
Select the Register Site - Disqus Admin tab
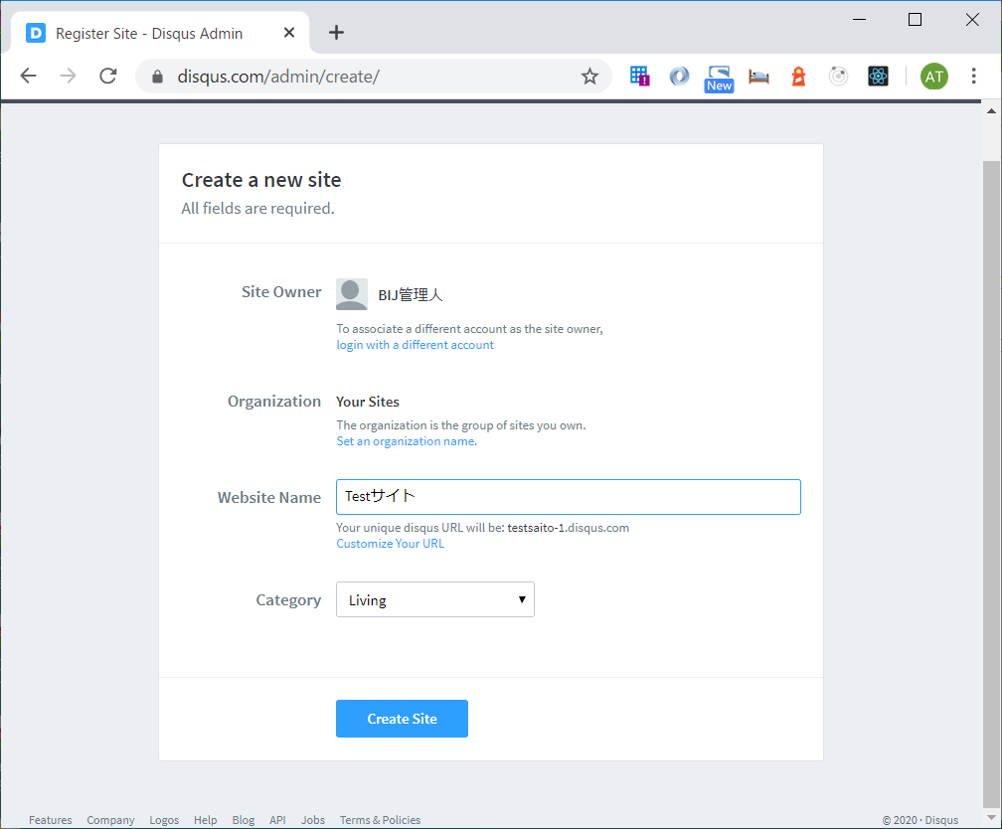pyautogui.click(x=160, y=33)
